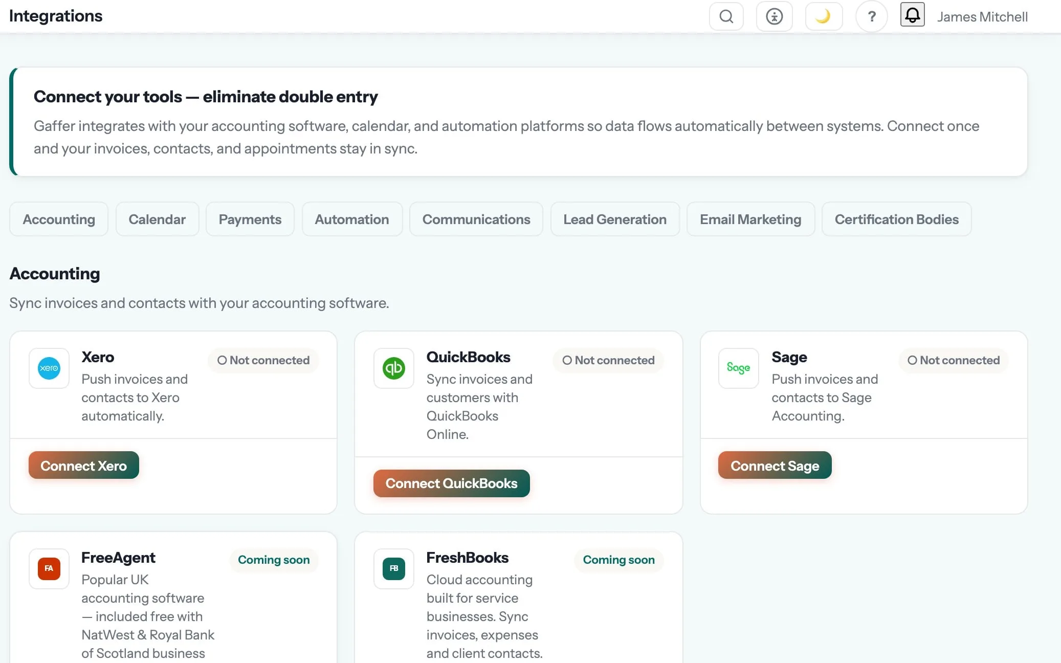The image size is (1061, 663).
Task: Open the accessibility options icon
Action: tap(774, 16)
